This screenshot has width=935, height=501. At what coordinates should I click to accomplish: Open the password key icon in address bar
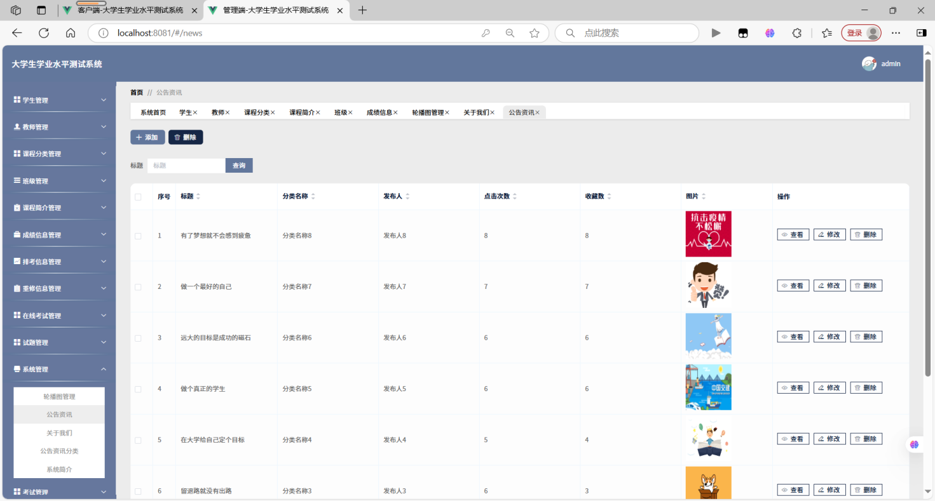point(486,33)
